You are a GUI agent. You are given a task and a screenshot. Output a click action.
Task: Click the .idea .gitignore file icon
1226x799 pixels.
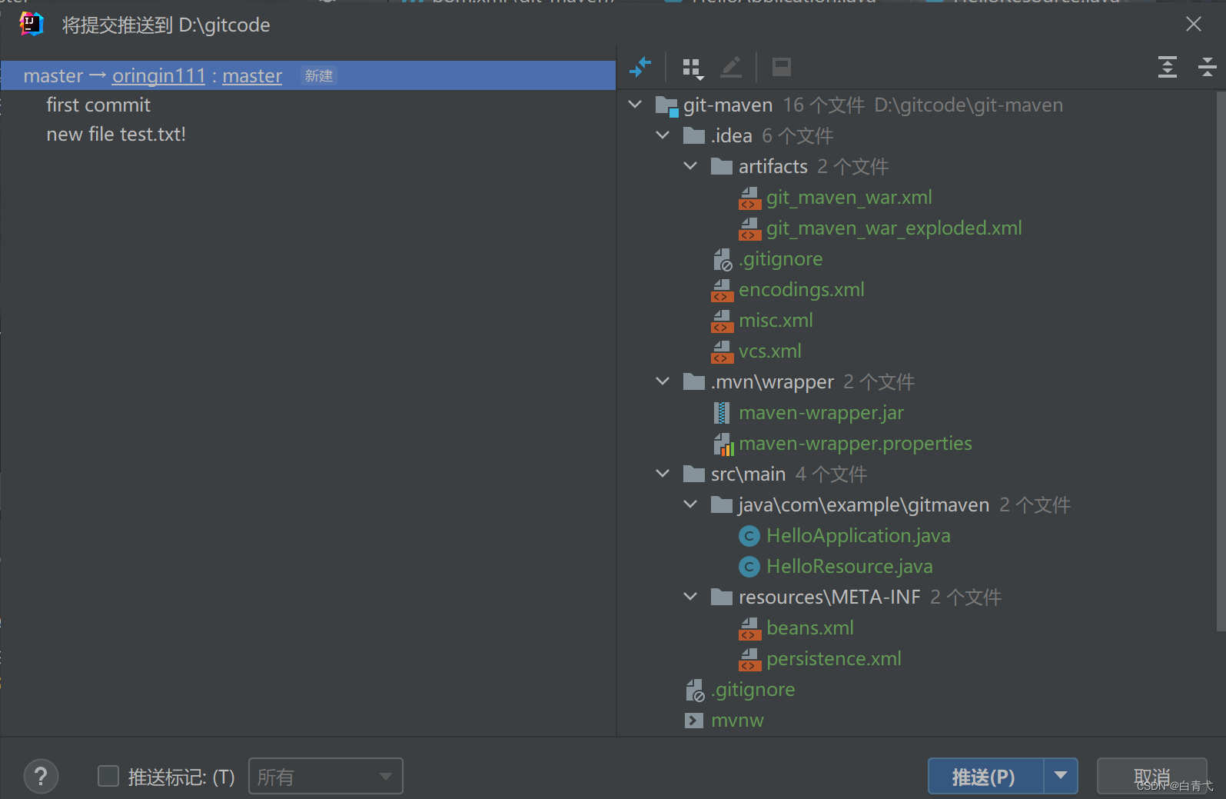pyautogui.click(x=723, y=260)
